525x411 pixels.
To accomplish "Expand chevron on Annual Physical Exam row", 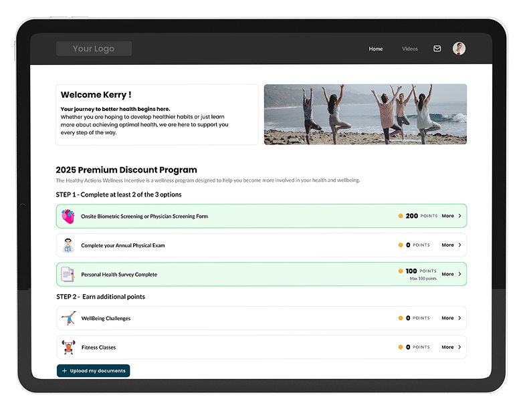I will point(459,245).
